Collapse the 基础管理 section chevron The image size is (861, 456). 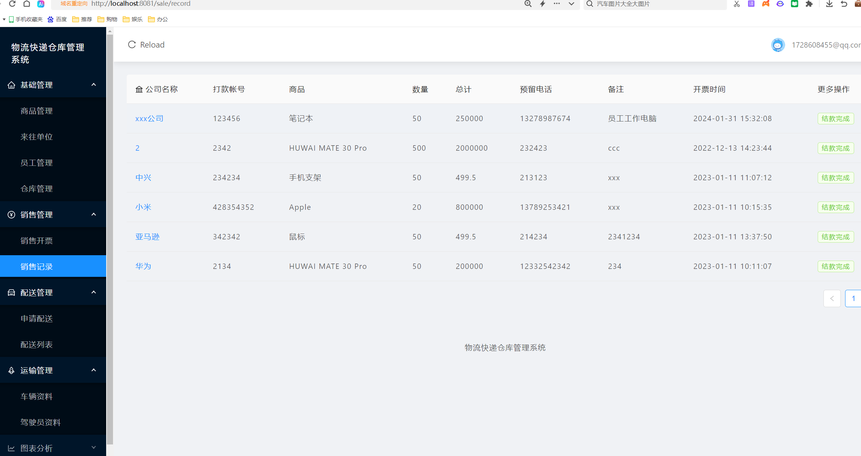(94, 85)
